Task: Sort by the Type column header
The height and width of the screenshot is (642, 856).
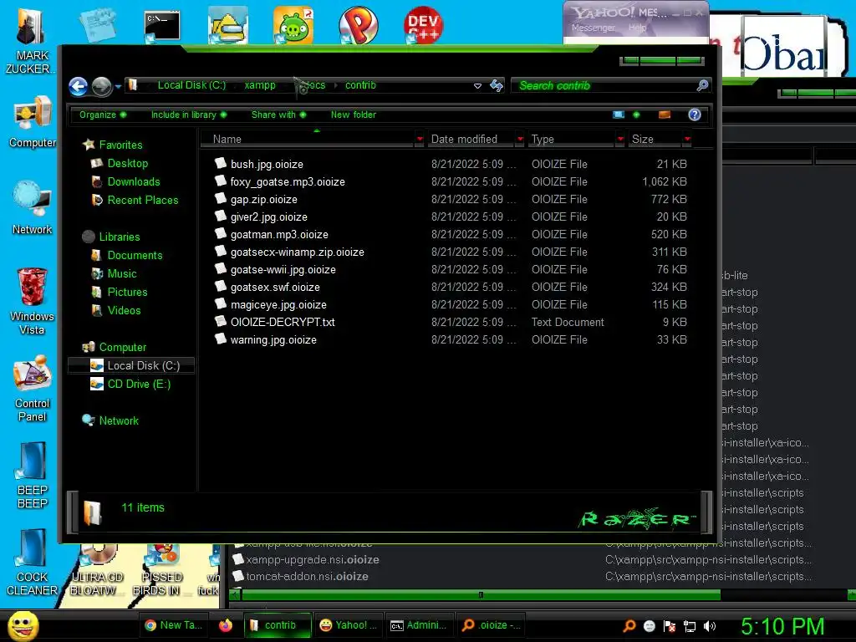Action: pyautogui.click(x=572, y=140)
